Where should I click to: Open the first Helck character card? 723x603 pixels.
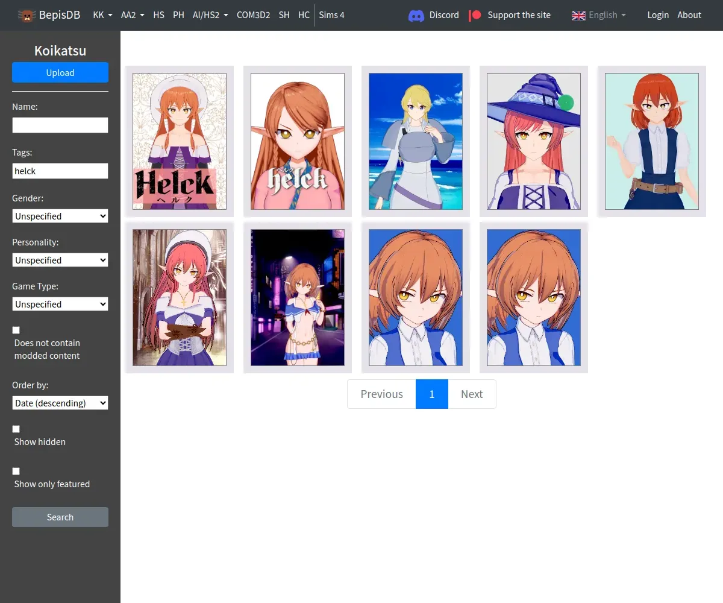(180, 142)
